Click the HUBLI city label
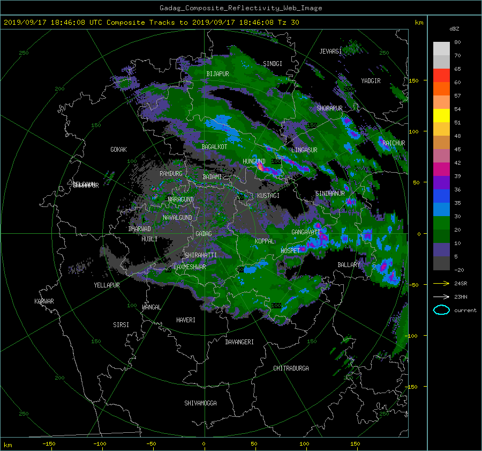This screenshot has width=482, height=451. pyautogui.click(x=149, y=239)
